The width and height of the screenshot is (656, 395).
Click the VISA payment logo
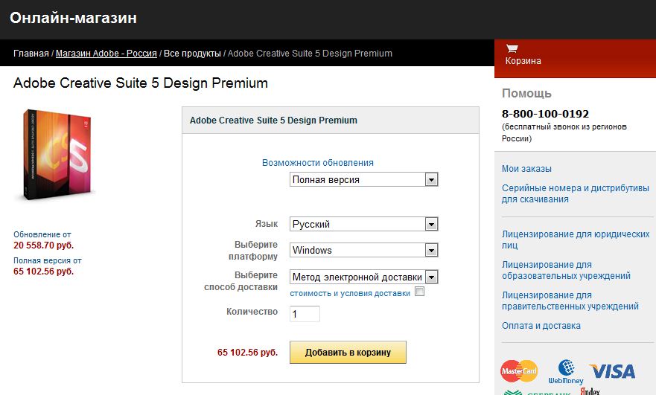tap(612, 371)
